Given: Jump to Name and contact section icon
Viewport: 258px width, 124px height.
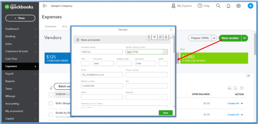Looking at the screenshot, I should (149, 37).
